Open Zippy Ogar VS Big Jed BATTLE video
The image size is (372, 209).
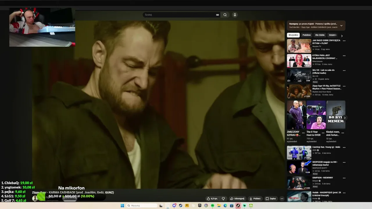[x=299, y=91]
